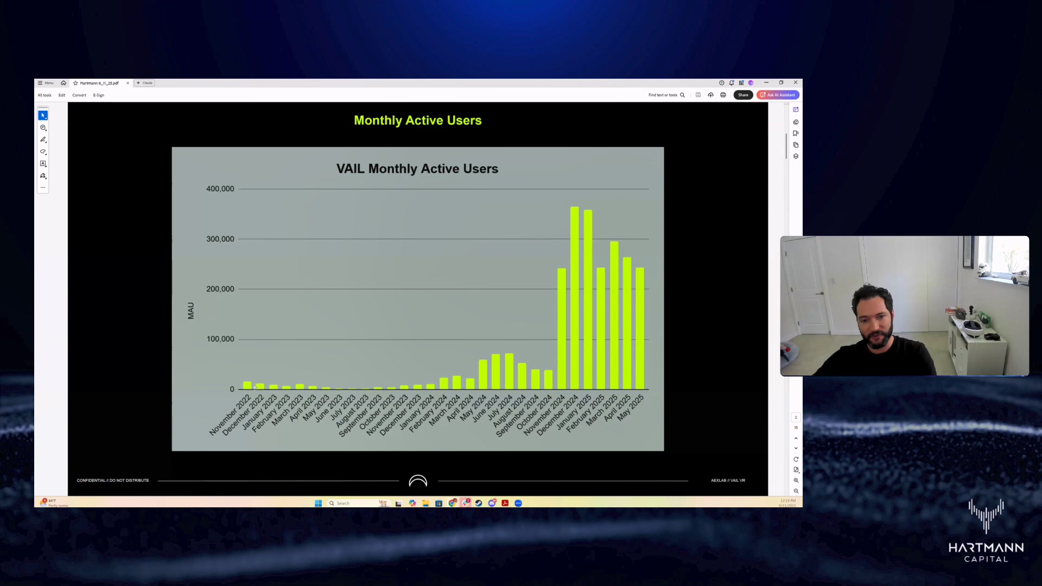Click the "AEXLAB // VAIL VR" footer text

click(728, 480)
